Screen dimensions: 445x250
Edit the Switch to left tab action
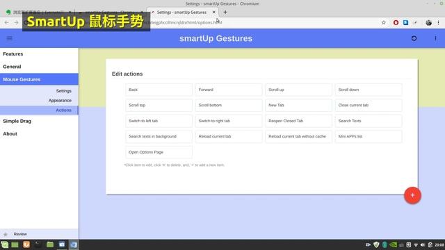pyautogui.click(x=159, y=121)
